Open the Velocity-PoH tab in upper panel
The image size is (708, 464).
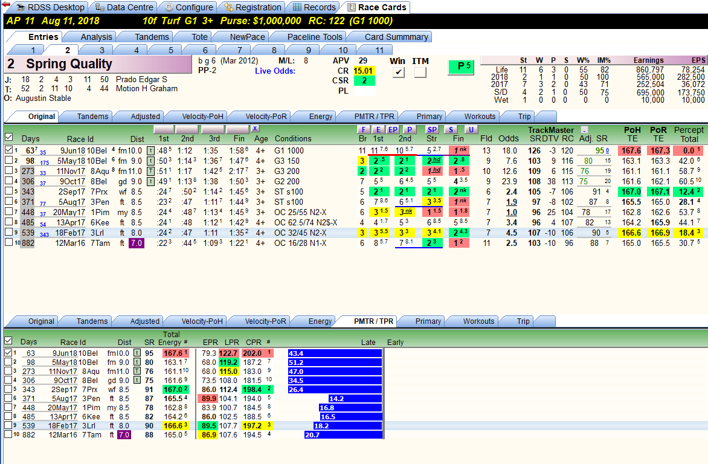point(203,117)
